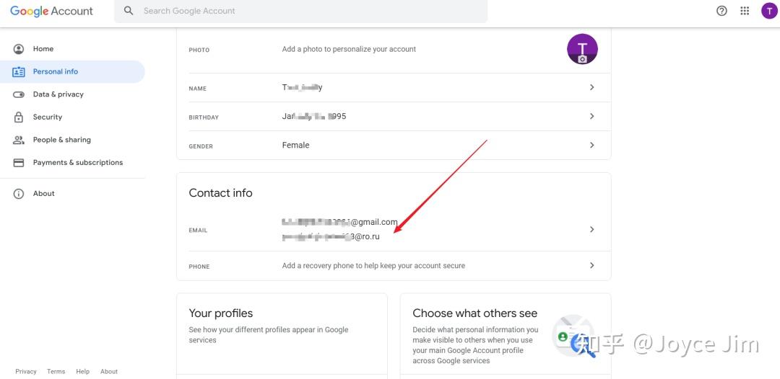Click the Help question mark icon
The height and width of the screenshot is (379, 780).
coord(721,11)
